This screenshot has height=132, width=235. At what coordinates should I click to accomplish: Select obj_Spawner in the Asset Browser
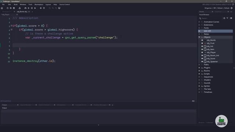(x=212, y=62)
